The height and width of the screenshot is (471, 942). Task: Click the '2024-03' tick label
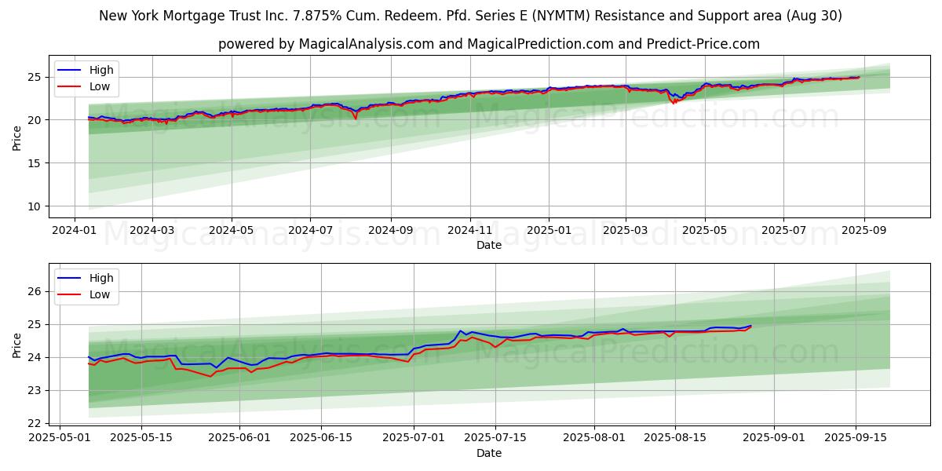[152, 230]
